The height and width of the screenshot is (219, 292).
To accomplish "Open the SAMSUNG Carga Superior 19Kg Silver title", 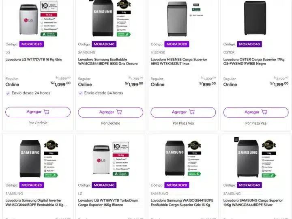I will [253, 202].
